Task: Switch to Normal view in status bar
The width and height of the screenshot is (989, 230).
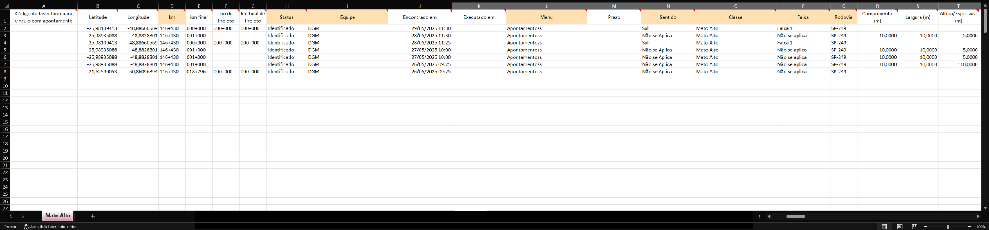Action: pos(885,226)
